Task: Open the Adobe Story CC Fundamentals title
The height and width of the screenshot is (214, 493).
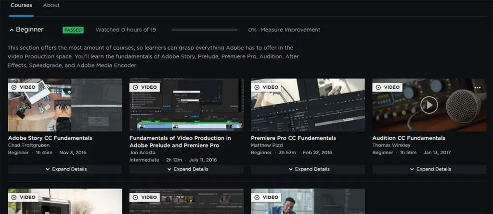Action: [x=50, y=138]
